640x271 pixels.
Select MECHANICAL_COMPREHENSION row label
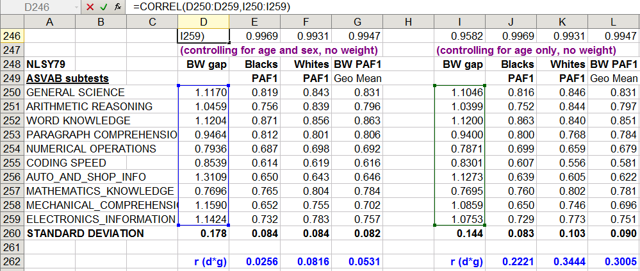[101, 205]
